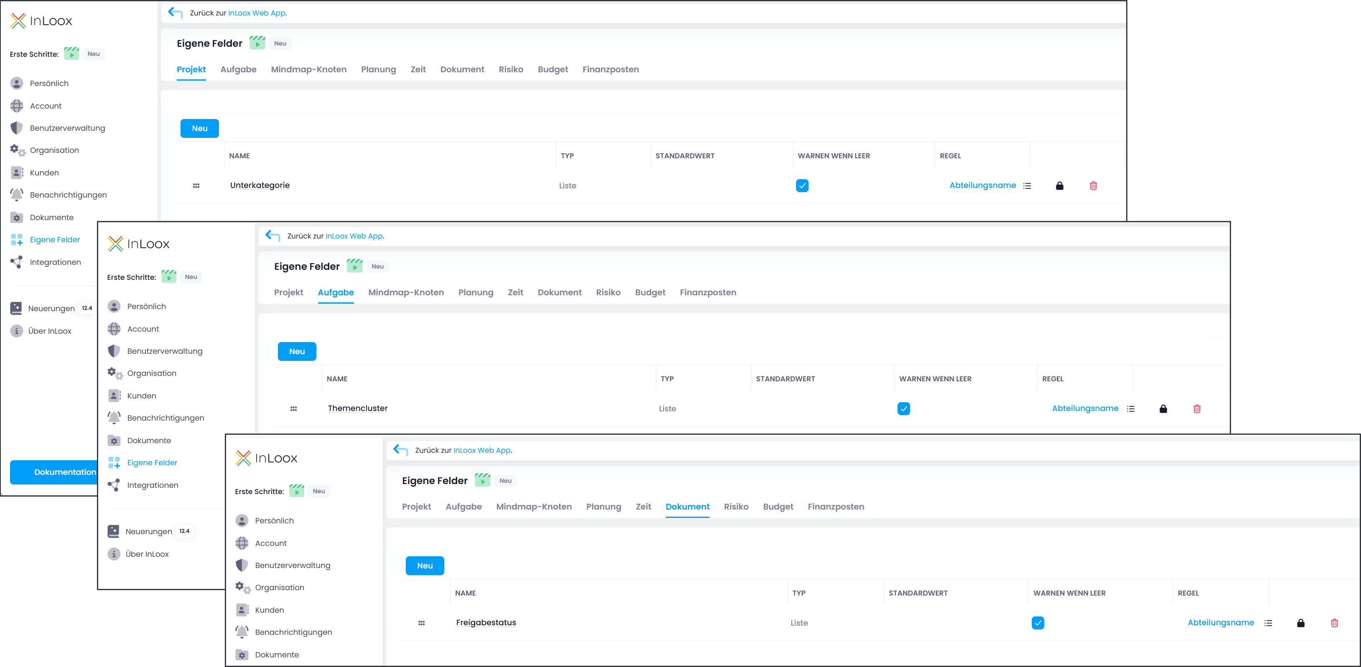The image size is (1361, 667).
Task: Click the Unterkategorie field name
Action: click(x=259, y=185)
